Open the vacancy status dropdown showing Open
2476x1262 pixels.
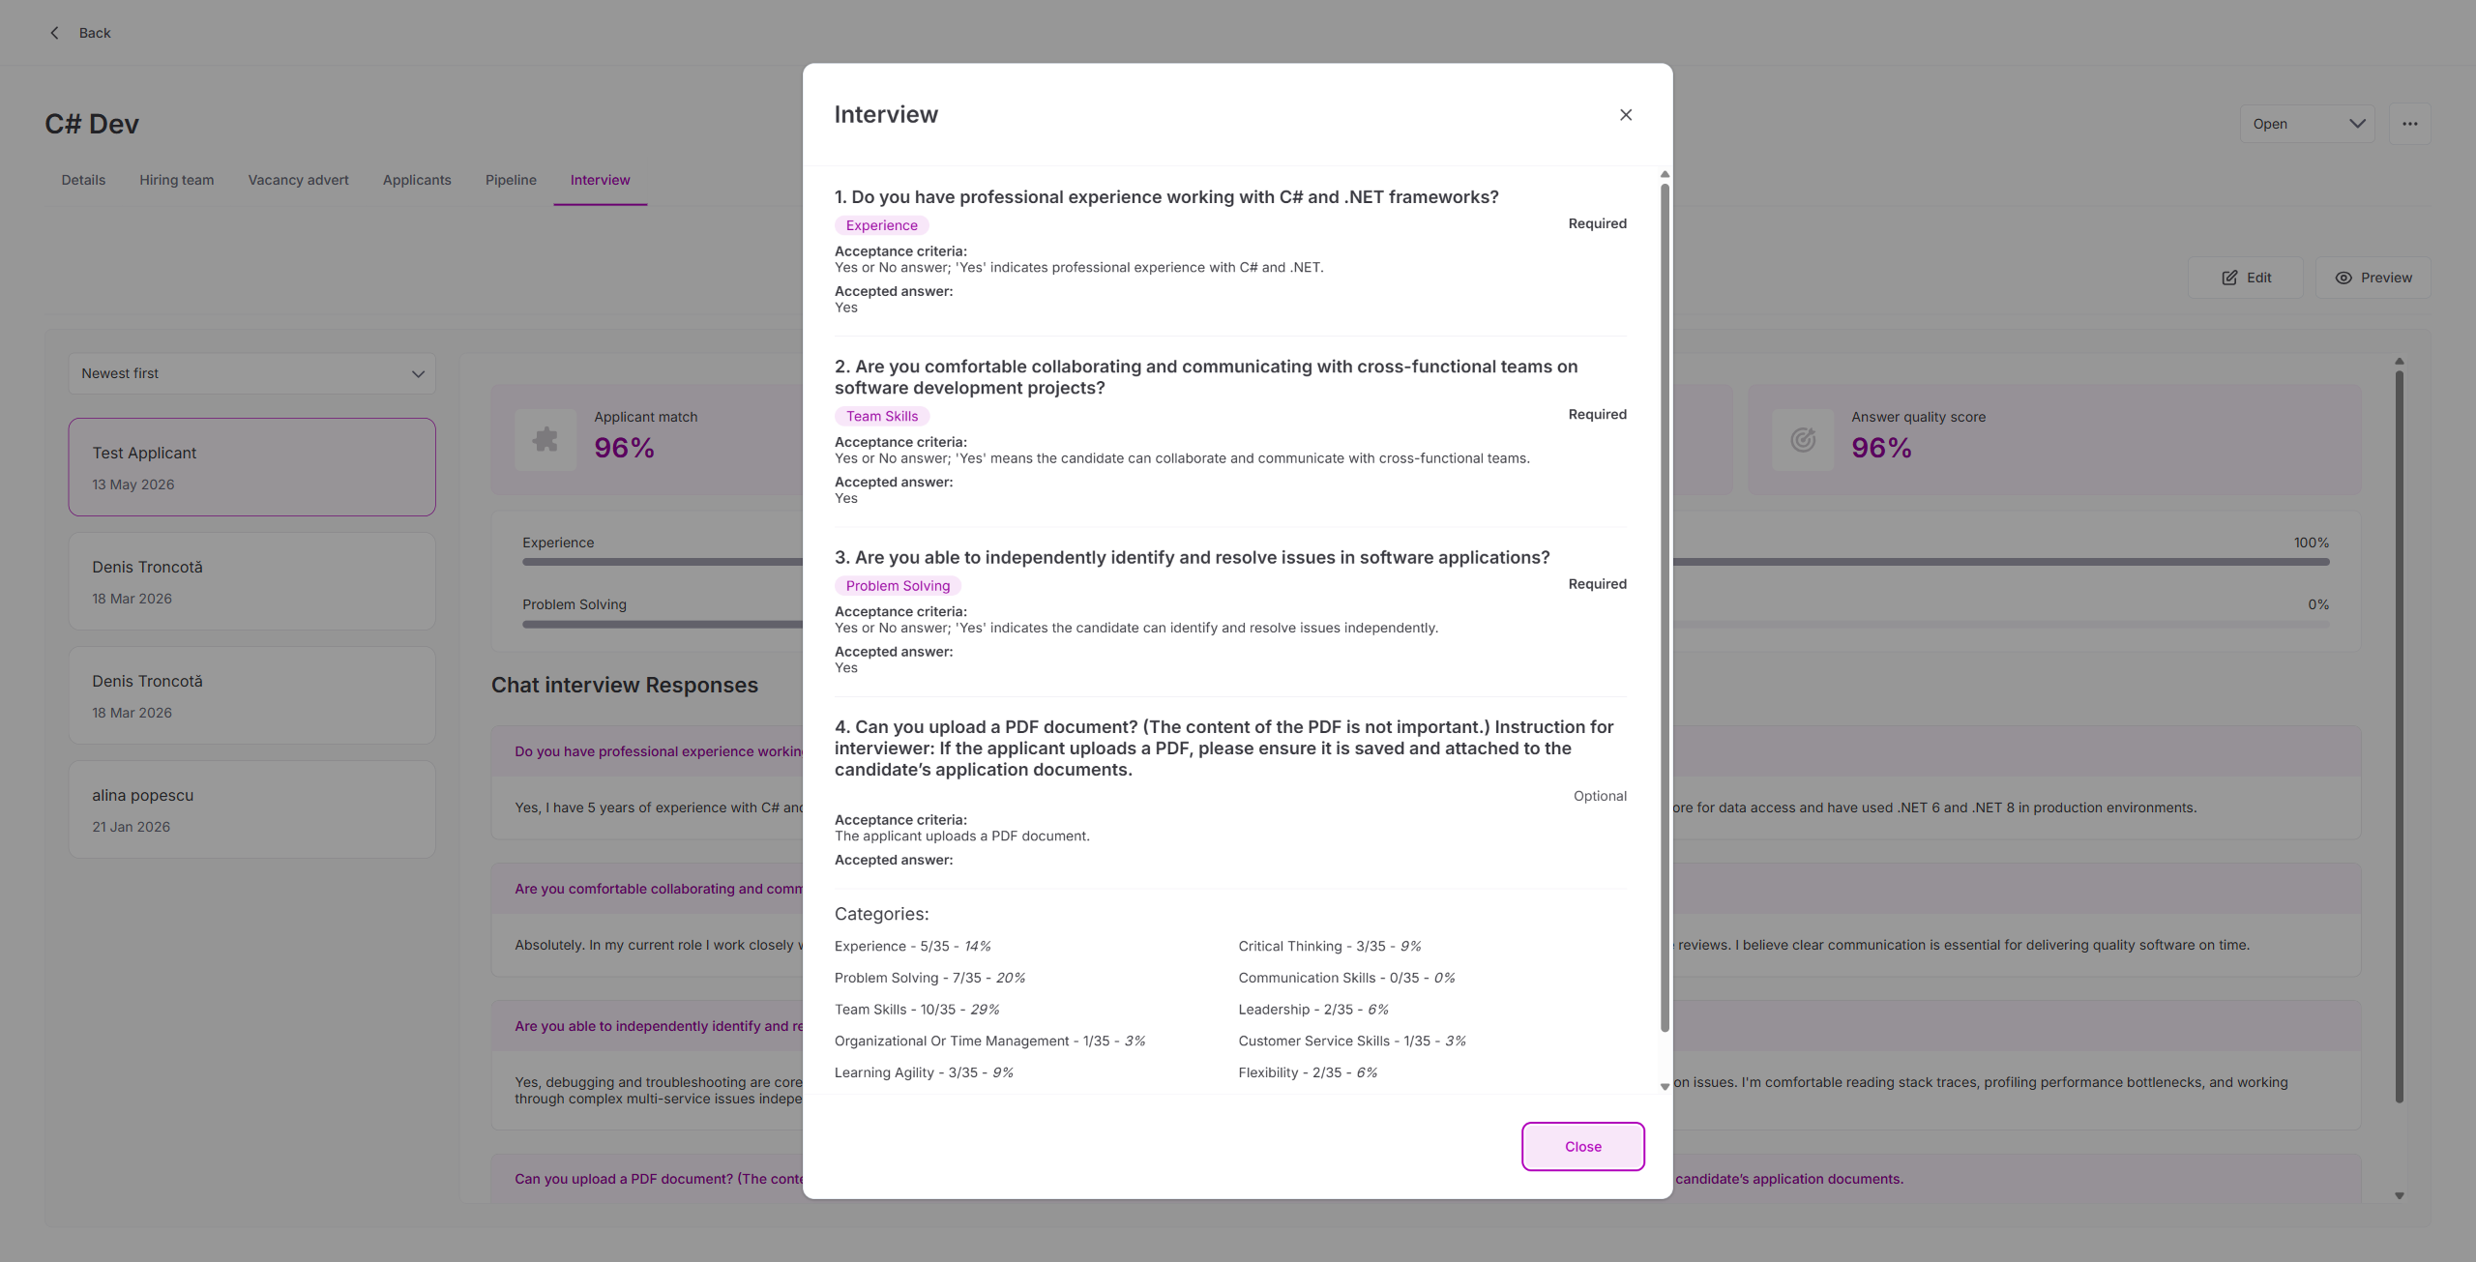(x=2307, y=124)
